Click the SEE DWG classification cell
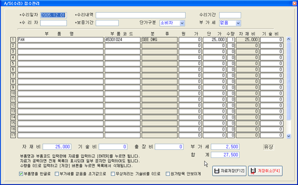 click(160, 39)
